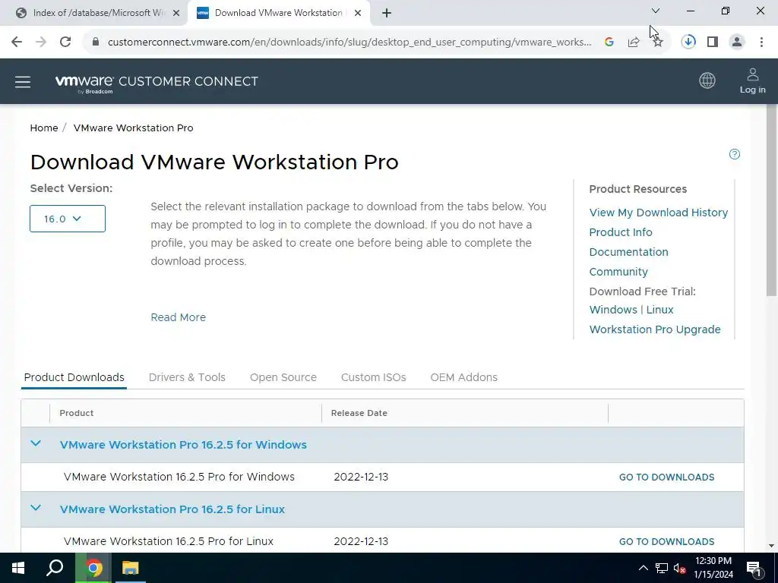The width and height of the screenshot is (778, 583).
Task: Open the globe language selector
Action: coord(707,80)
